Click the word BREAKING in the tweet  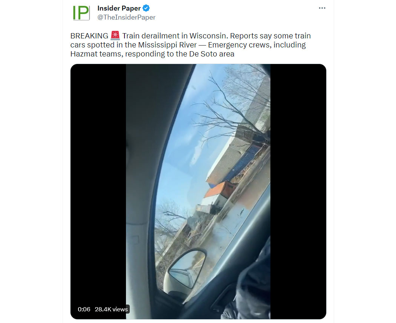coord(89,36)
